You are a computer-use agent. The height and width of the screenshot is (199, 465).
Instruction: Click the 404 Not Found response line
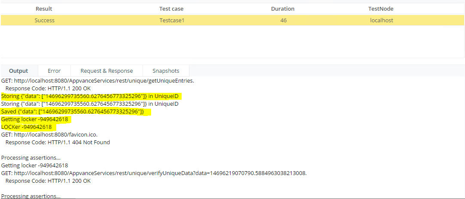click(x=58, y=143)
